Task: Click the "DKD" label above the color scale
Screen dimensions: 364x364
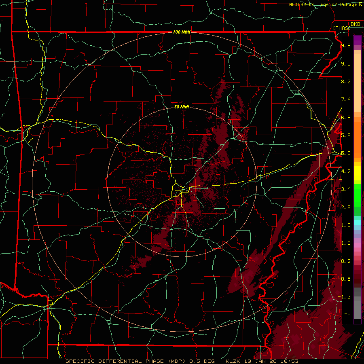Action: [x=356, y=24]
